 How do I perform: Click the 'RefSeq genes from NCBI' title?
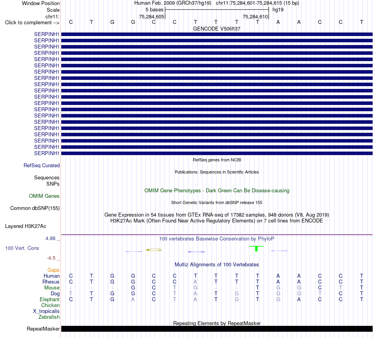pos(217,160)
